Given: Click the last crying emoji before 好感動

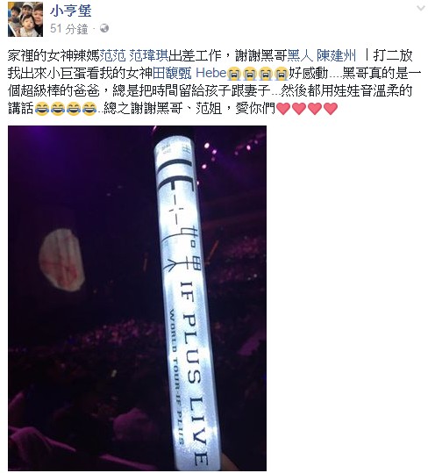Looking at the screenshot, I should (x=282, y=74).
